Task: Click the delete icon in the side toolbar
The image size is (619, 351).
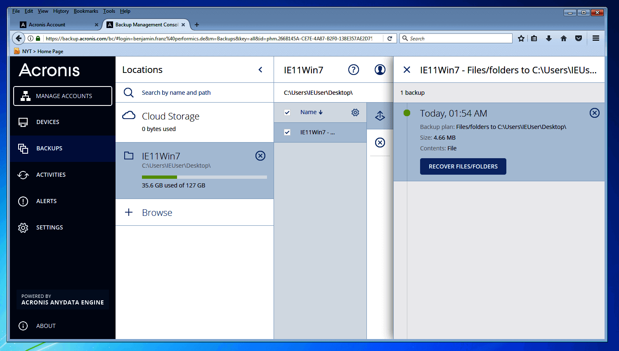Action: tap(380, 143)
